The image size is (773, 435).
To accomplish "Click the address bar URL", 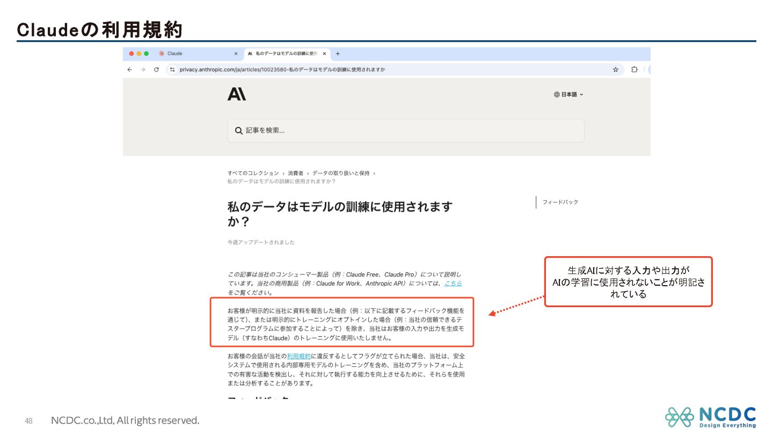I will pyautogui.click(x=282, y=69).
